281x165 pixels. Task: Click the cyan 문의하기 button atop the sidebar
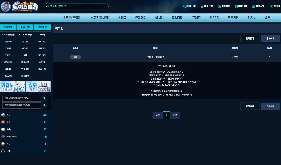coord(42,27)
